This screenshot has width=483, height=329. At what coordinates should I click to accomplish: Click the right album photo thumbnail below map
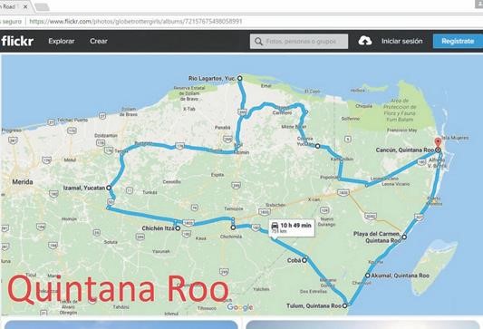pyautogui.click(x=362, y=324)
